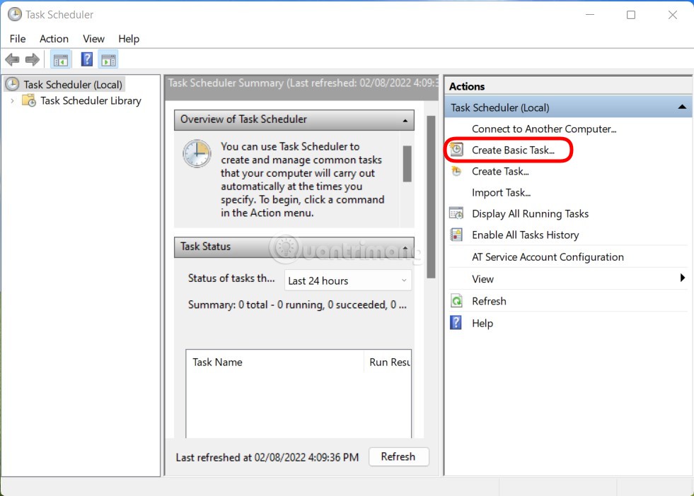The width and height of the screenshot is (694, 496).
Task: Click the clock icon next to Task Scheduler (Local)
Action: click(13, 84)
